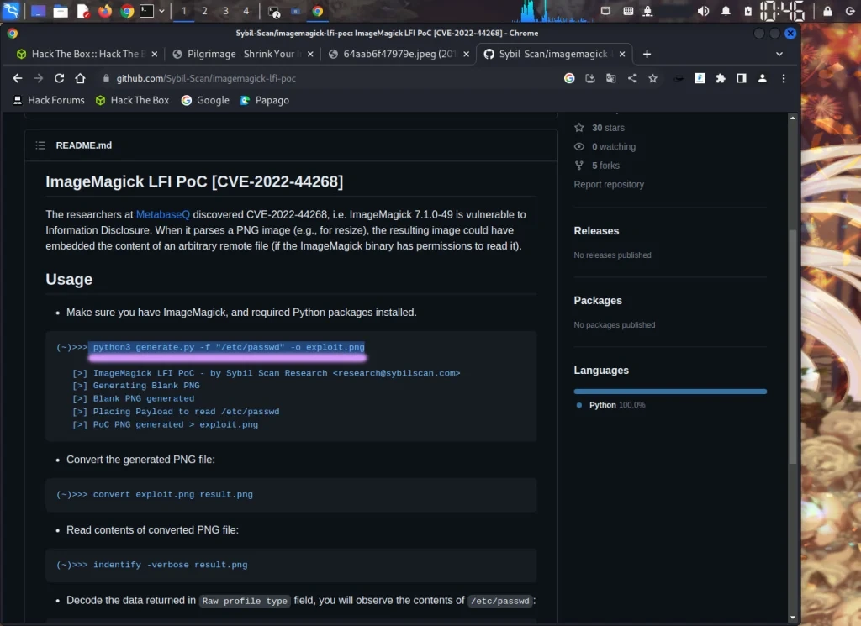Translate this page icon
This screenshot has height=626, width=861.
click(x=610, y=78)
